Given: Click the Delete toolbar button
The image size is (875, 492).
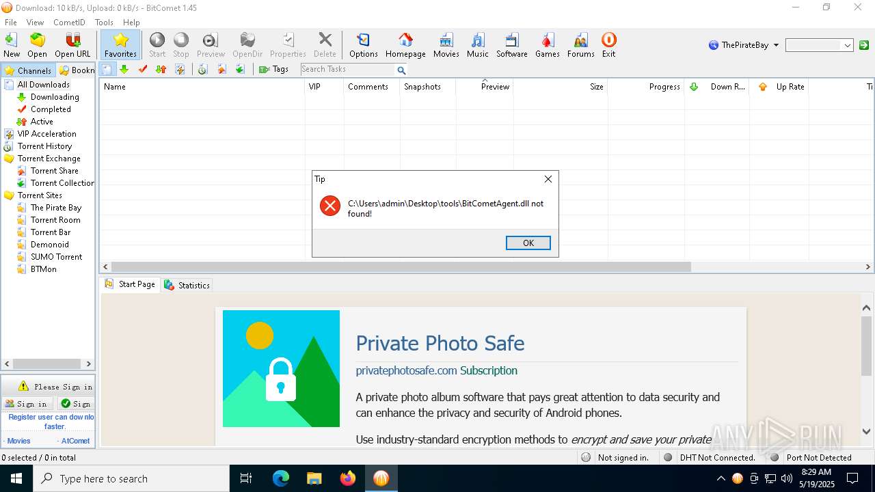Looking at the screenshot, I should pos(325,45).
